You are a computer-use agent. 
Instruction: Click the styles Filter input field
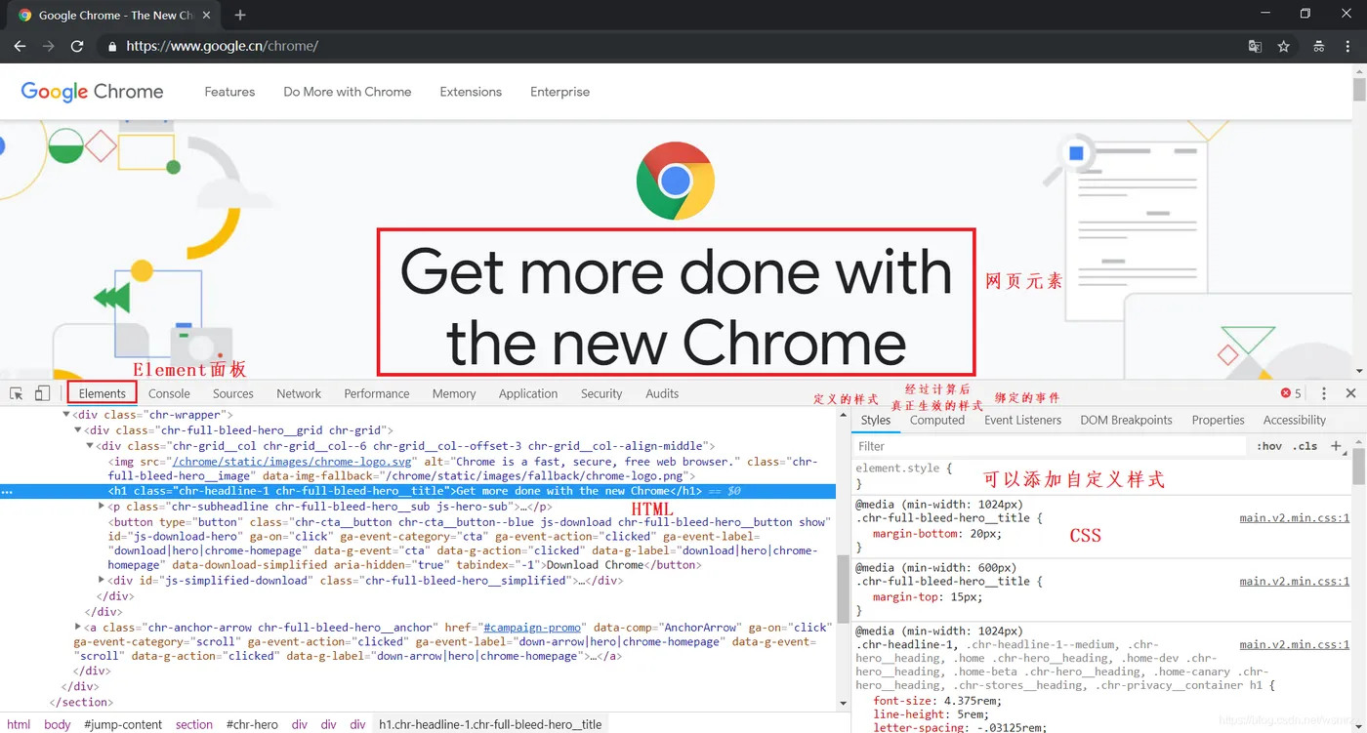pyautogui.click(x=1050, y=446)
